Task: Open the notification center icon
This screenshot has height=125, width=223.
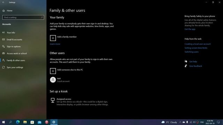Action: click(x=218, y=122)
